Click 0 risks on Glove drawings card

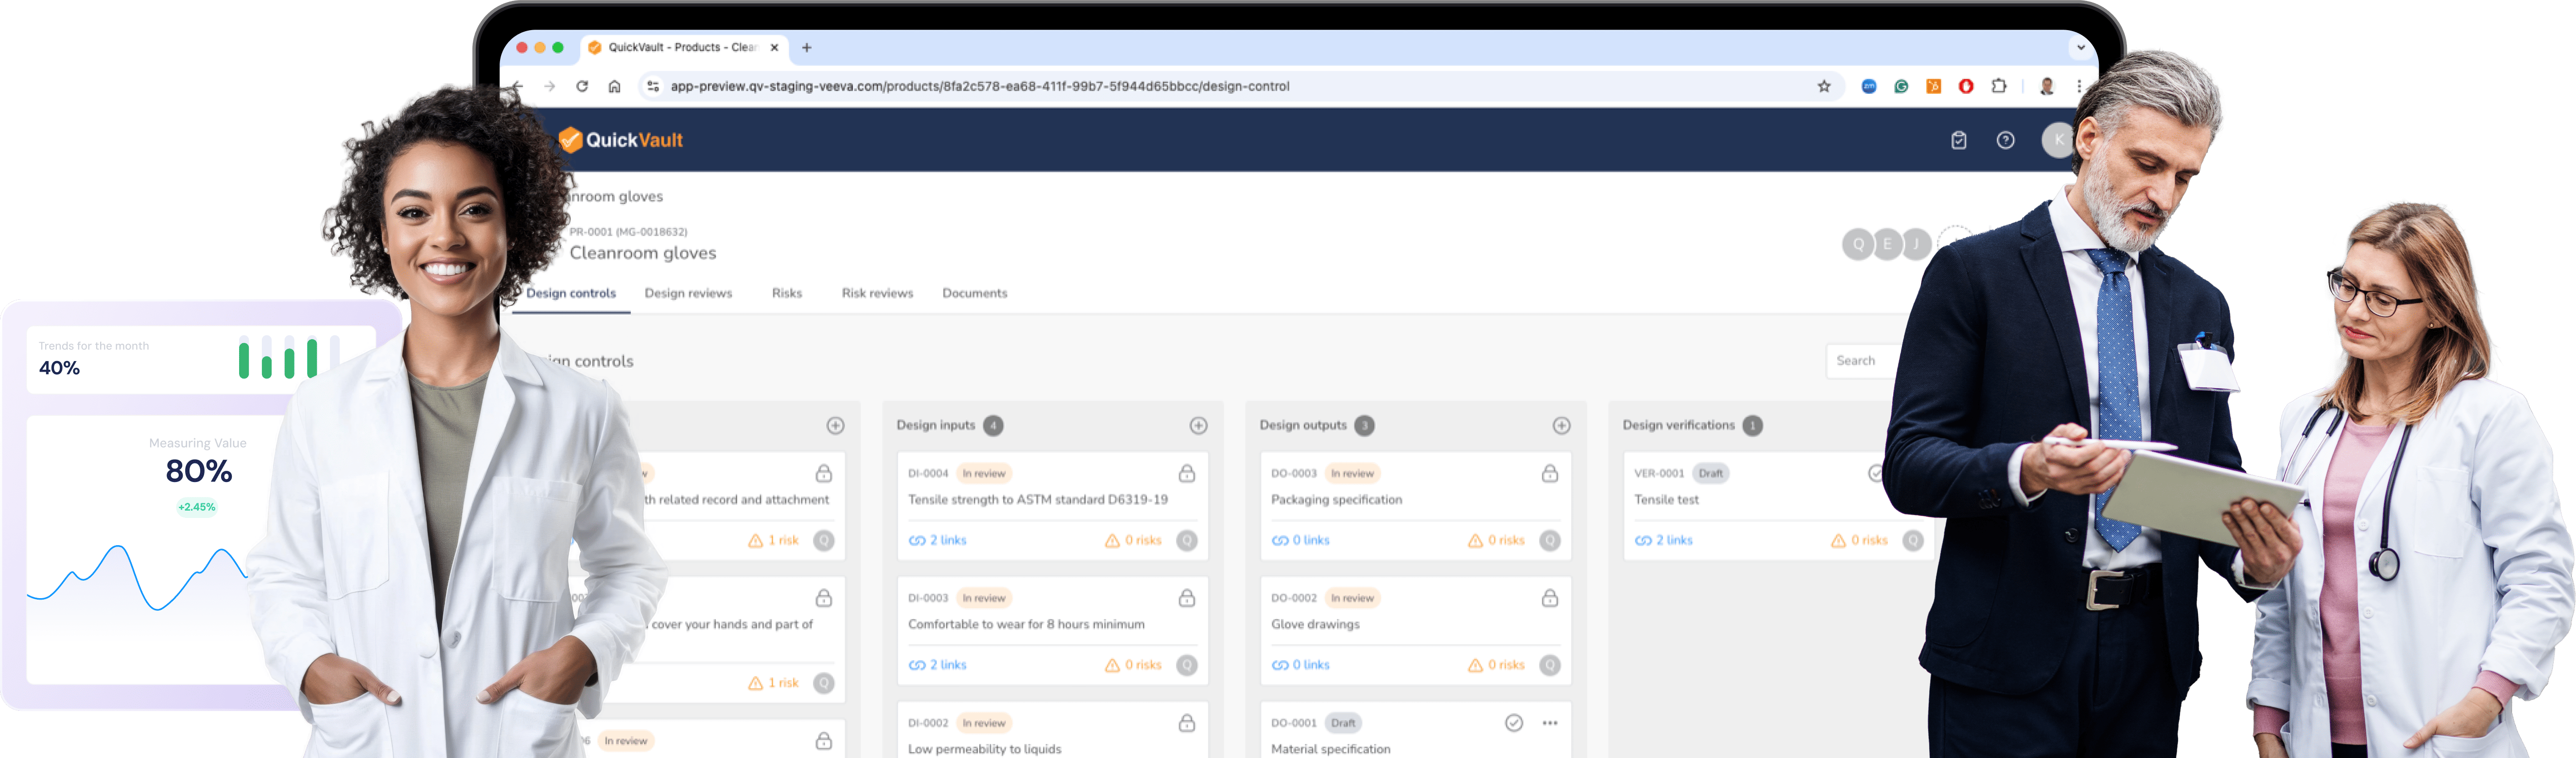(x=1496, y=665)
